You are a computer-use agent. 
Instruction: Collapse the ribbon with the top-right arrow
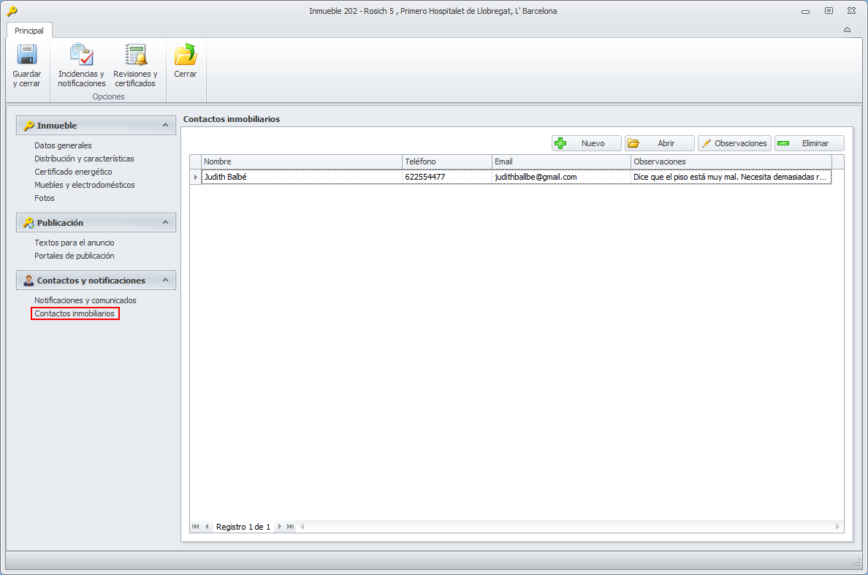point(847,30)
